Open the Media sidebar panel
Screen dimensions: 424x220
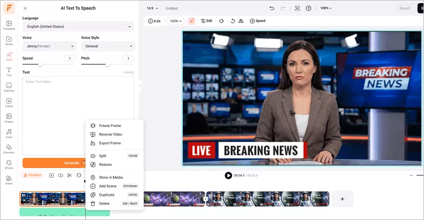pyautogui.click(x=9, y=41)
